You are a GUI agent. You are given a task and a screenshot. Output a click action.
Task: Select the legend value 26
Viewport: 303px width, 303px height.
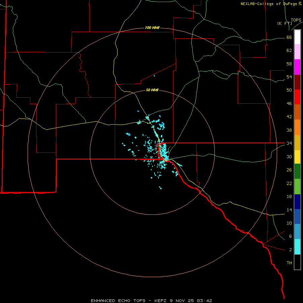point(289,170)
